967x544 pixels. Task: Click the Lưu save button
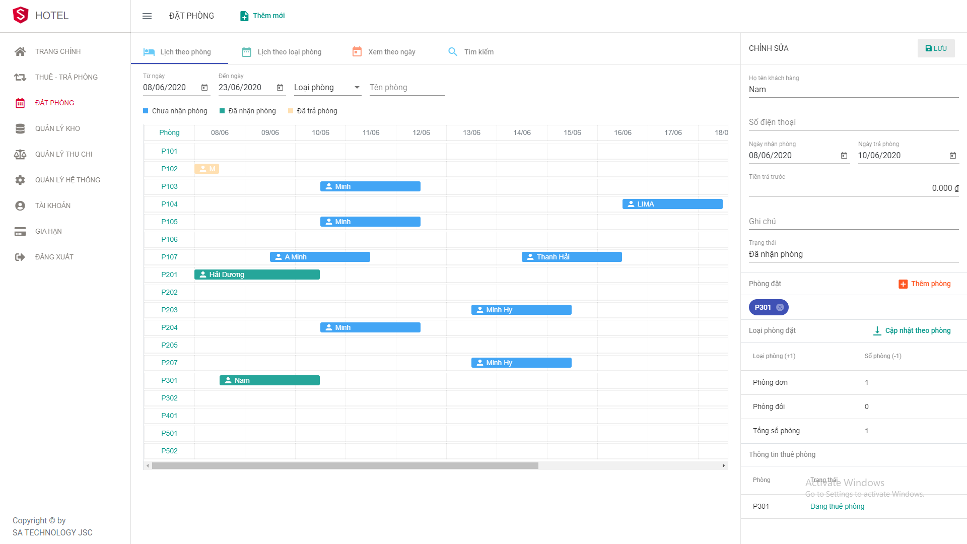[937, 48]
